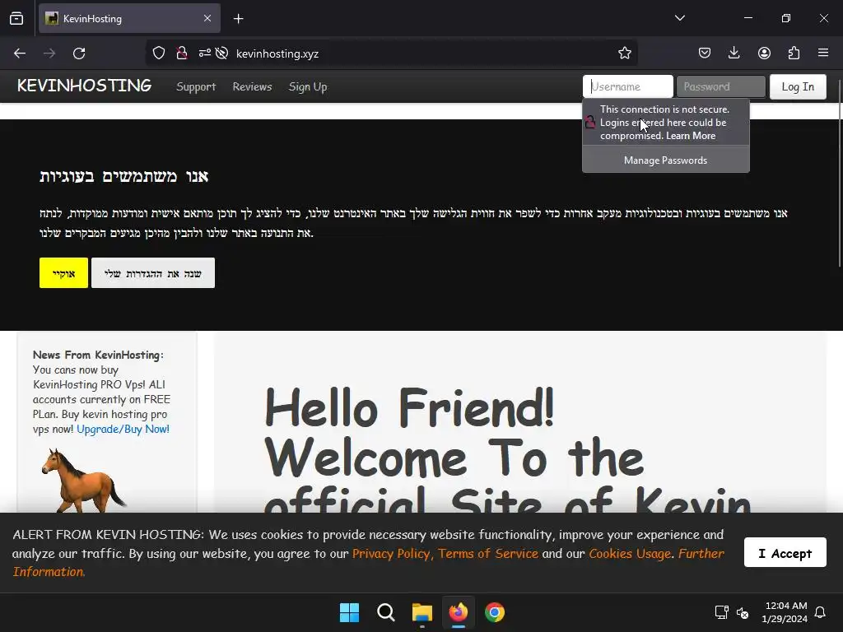
Task: Click the Log In button
Action: point(798,86)
